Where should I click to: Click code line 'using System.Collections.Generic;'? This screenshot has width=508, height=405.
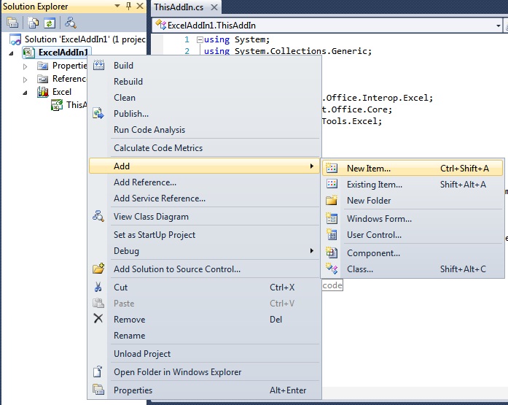point(288,51)
